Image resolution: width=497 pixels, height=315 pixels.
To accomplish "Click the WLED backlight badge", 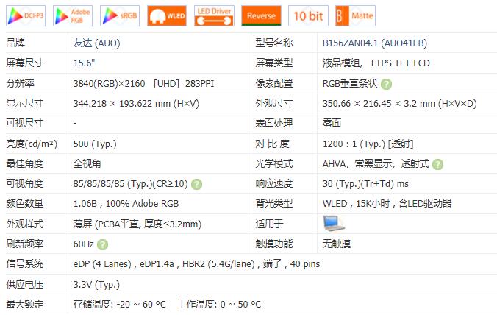I will coord(167,16).
